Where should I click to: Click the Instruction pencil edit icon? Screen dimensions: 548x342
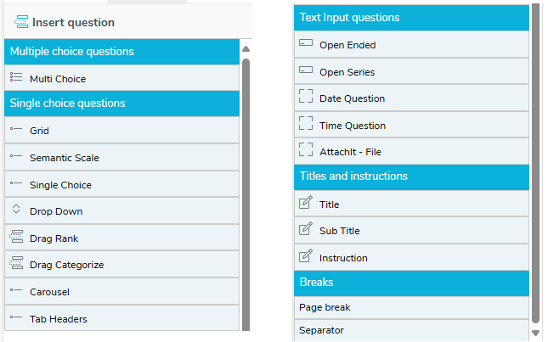pyautogui.click(x=306, y=255)
